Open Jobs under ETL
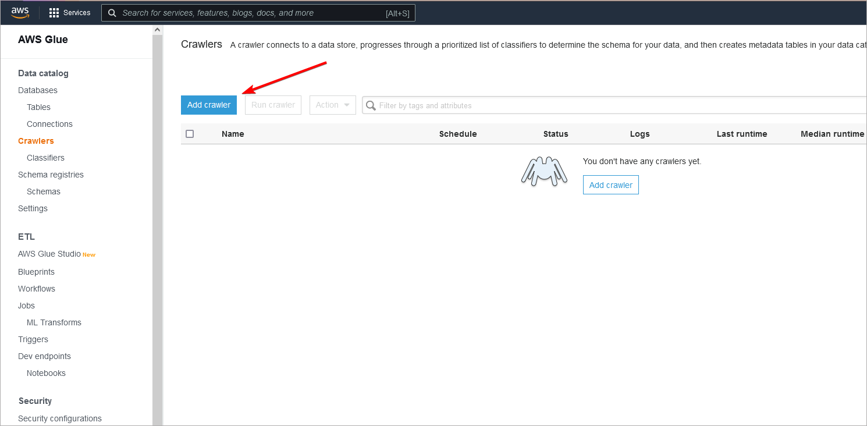Image resolution: width=867 pixels, height=426 pixels. tap(26, 306)
